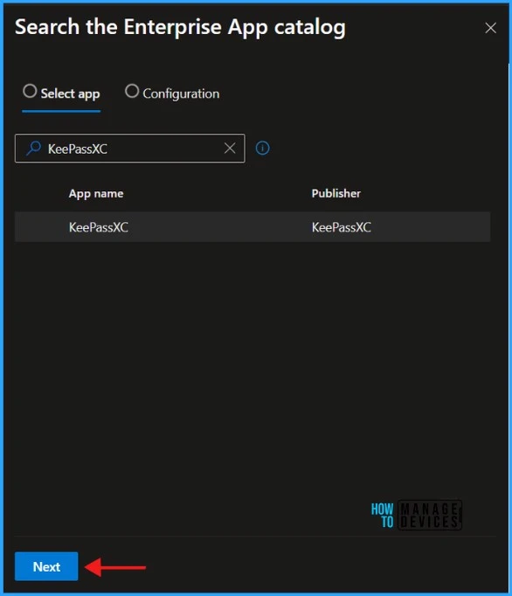Open the Configuration tab
512x596 pixels.
click(x=172, y=94)
